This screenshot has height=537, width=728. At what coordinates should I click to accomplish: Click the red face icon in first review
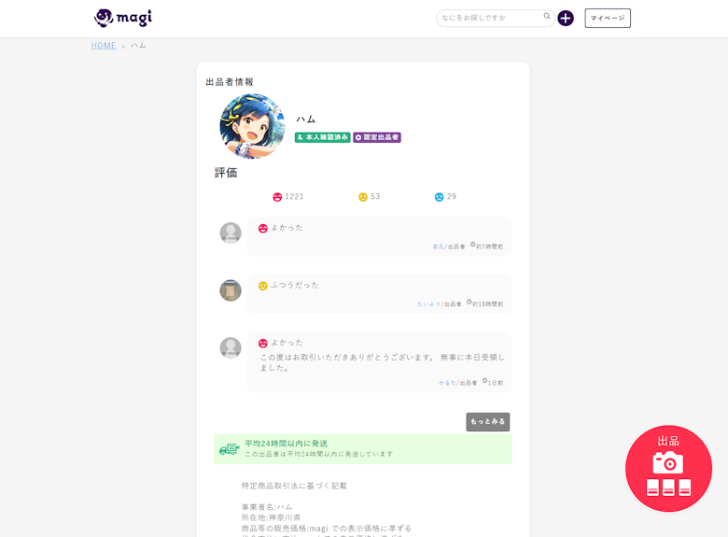pos(263,229)
